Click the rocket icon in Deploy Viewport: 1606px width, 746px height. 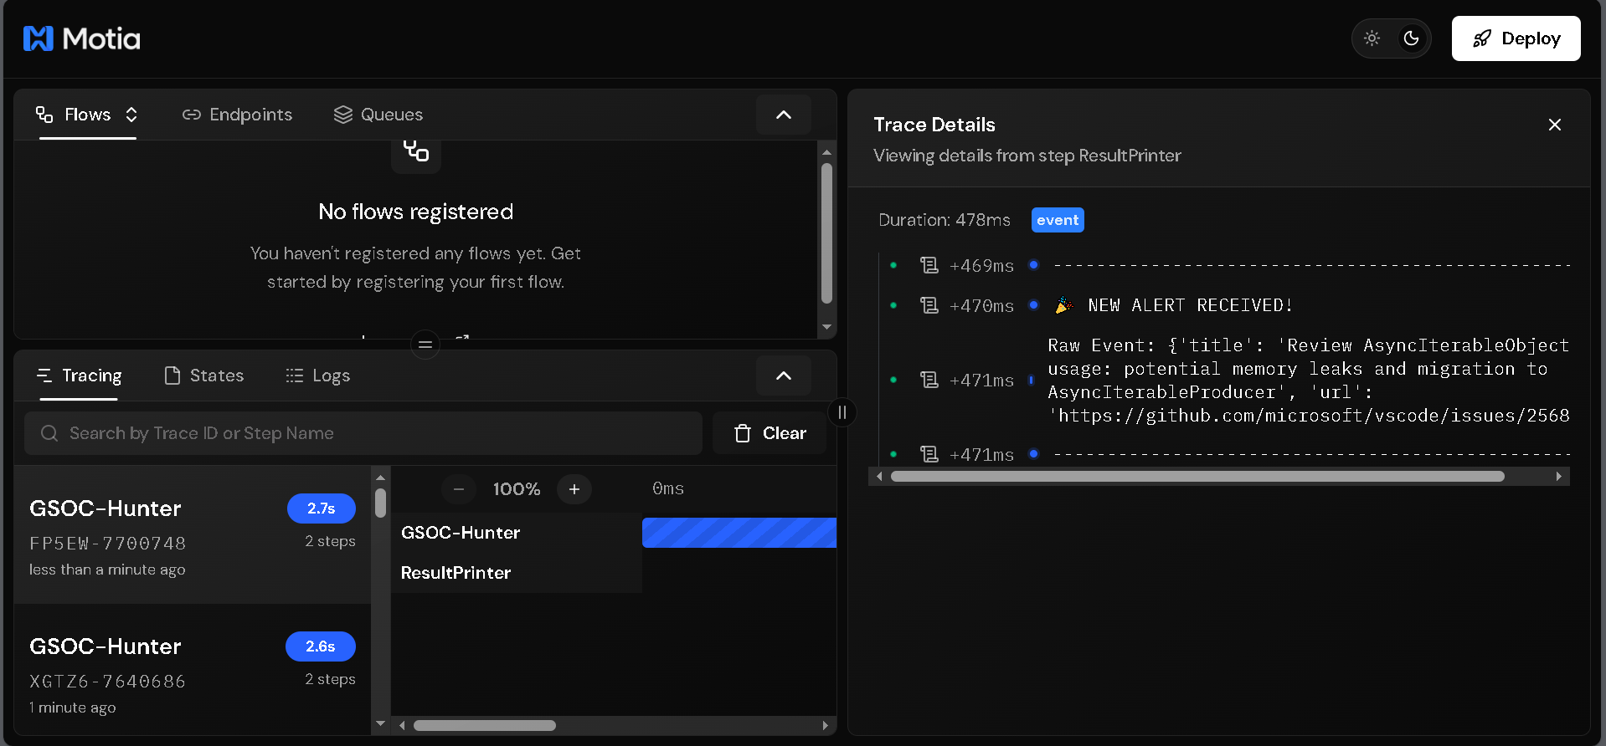click(x=1482, y=38)
